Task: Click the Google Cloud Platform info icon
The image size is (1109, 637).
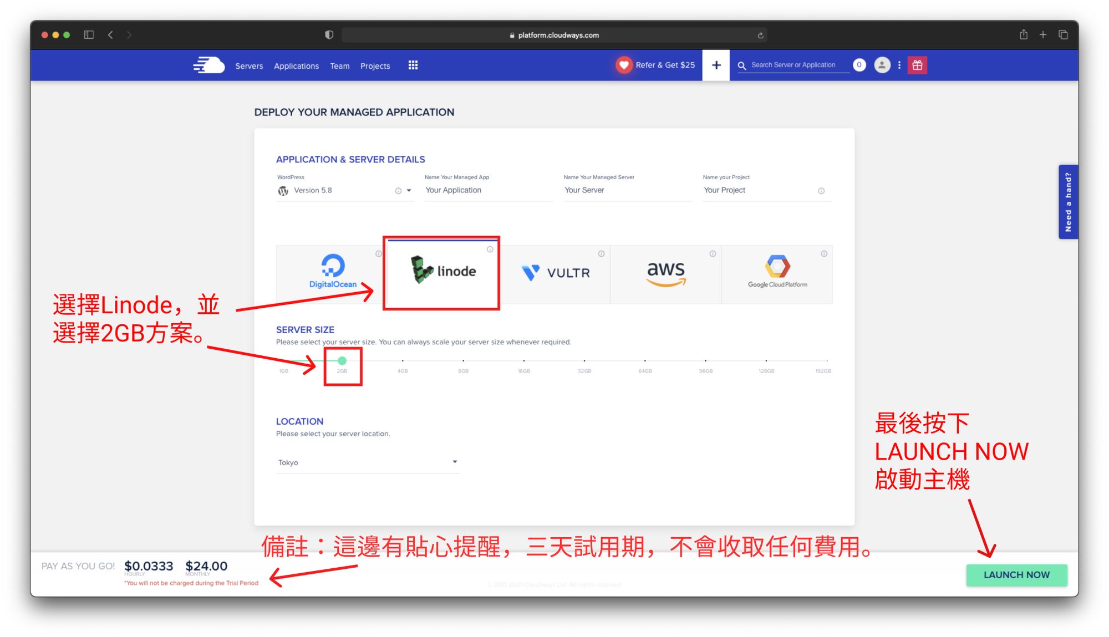Action: click(x=824, y=253)
